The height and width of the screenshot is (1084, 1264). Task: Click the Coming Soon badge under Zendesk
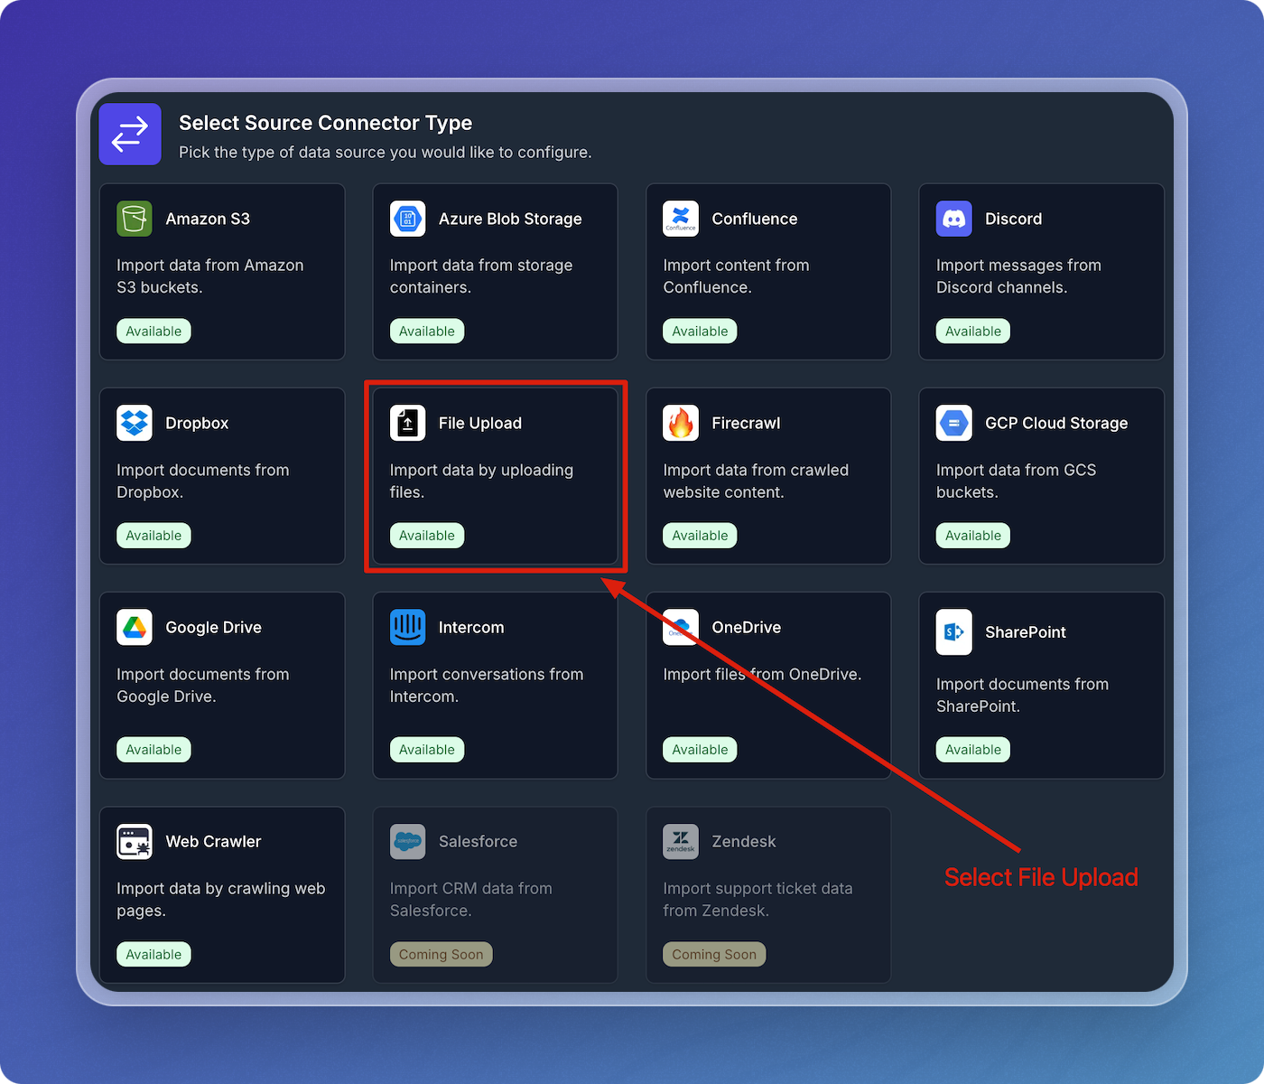[x=714, y=955]
